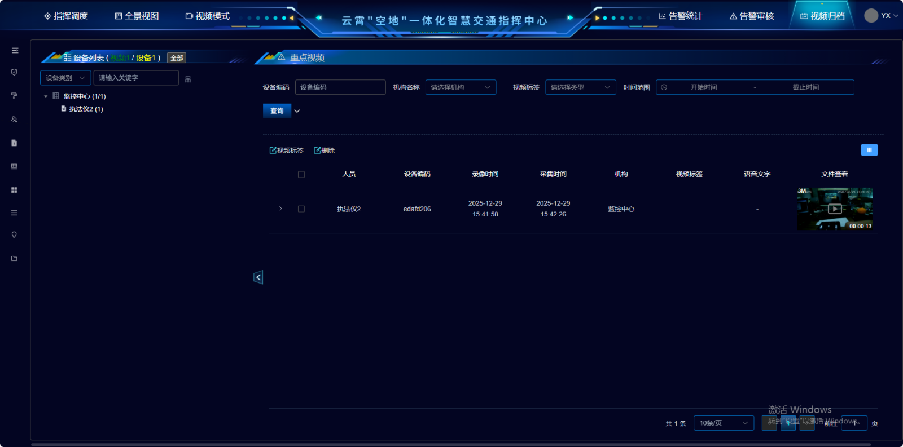Click the blue grid view icon above the table
This screenshot has width=903, height=447.
pyautogui.click(x=869, y=150)
